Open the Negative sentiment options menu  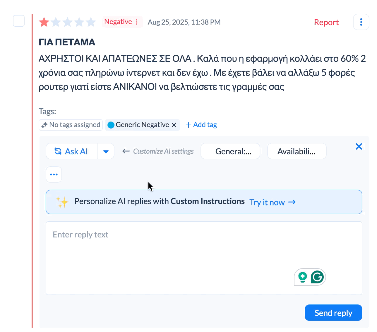(x=137, y=22)
